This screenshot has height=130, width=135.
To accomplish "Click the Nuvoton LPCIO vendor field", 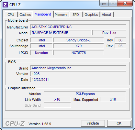I will [x=41, y=53].
